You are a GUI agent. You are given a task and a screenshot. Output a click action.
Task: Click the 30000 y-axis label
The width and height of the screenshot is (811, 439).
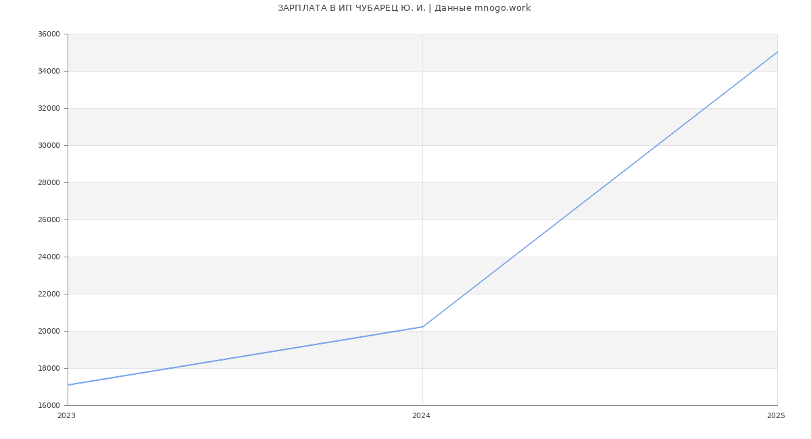click(49, 146)
